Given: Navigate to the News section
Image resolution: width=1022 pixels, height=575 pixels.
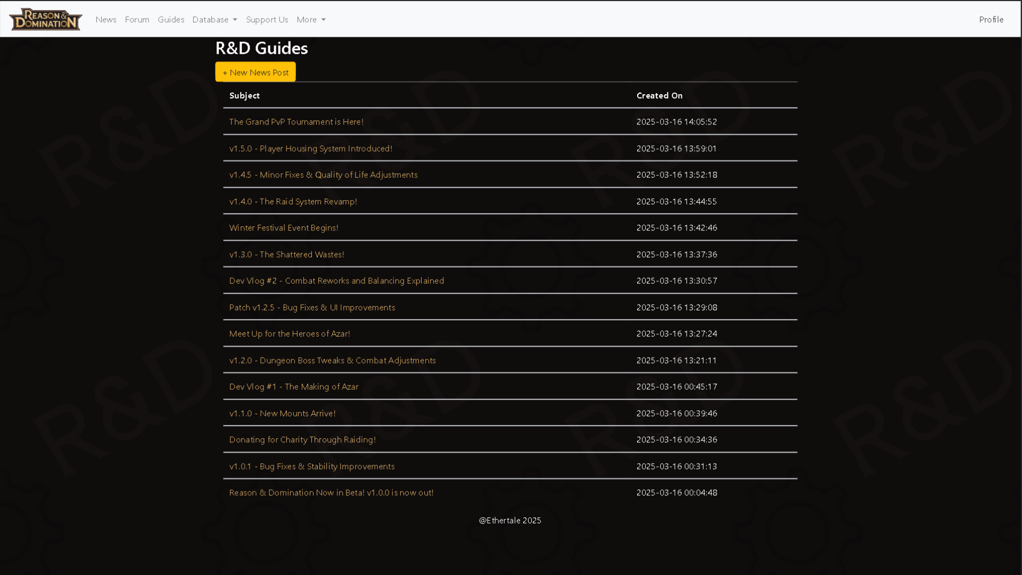Looking at the screenshot, I should 106,20.
